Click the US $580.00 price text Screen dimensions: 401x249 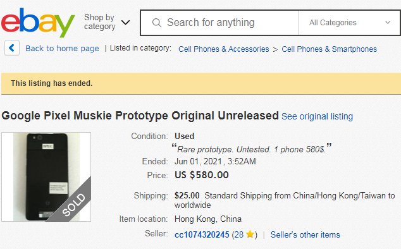pos(202,175)
